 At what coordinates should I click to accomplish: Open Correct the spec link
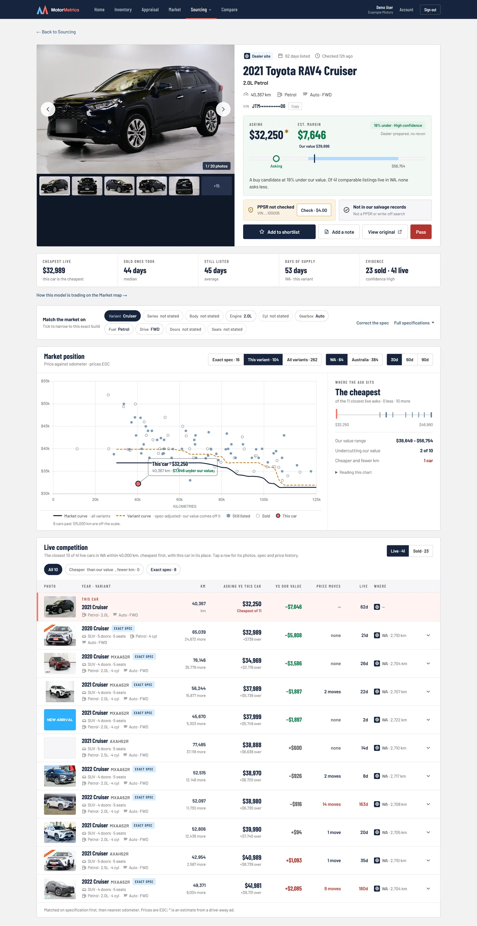click(372, 323)
